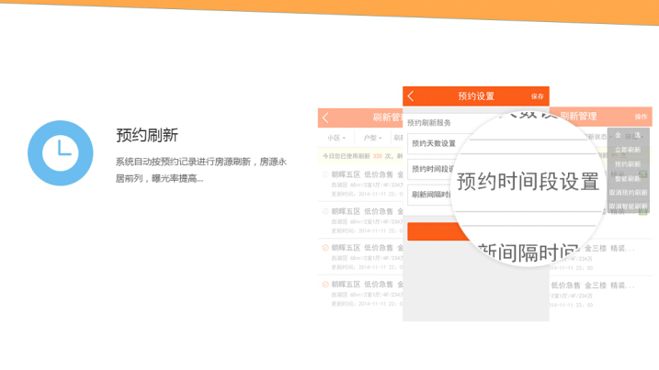Tap 保存 in the 预约设置 header
The image size is (659, 370).
(x=537, y=96)
